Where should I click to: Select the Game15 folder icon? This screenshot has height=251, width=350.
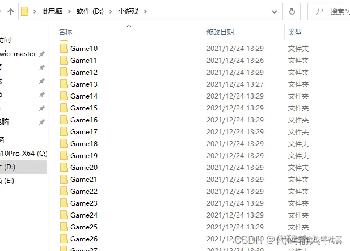point(64,108)
